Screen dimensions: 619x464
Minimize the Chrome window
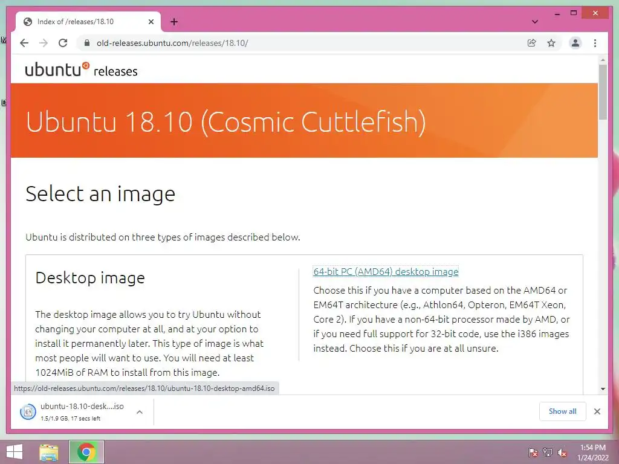(557, 14)
